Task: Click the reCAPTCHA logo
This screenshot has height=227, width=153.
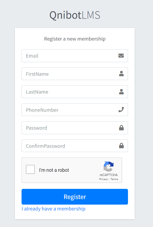Action: tap(109, 166)
